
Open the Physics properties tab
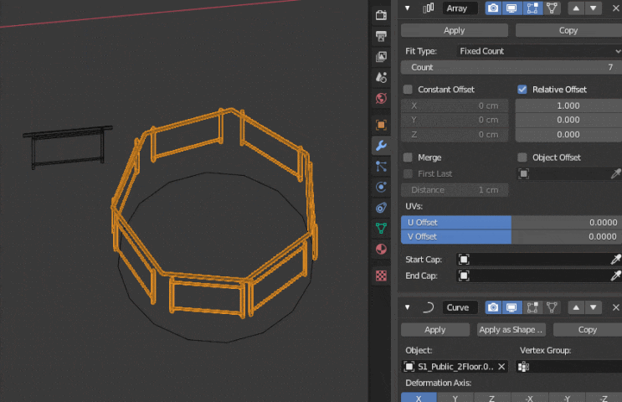(381, 187)
